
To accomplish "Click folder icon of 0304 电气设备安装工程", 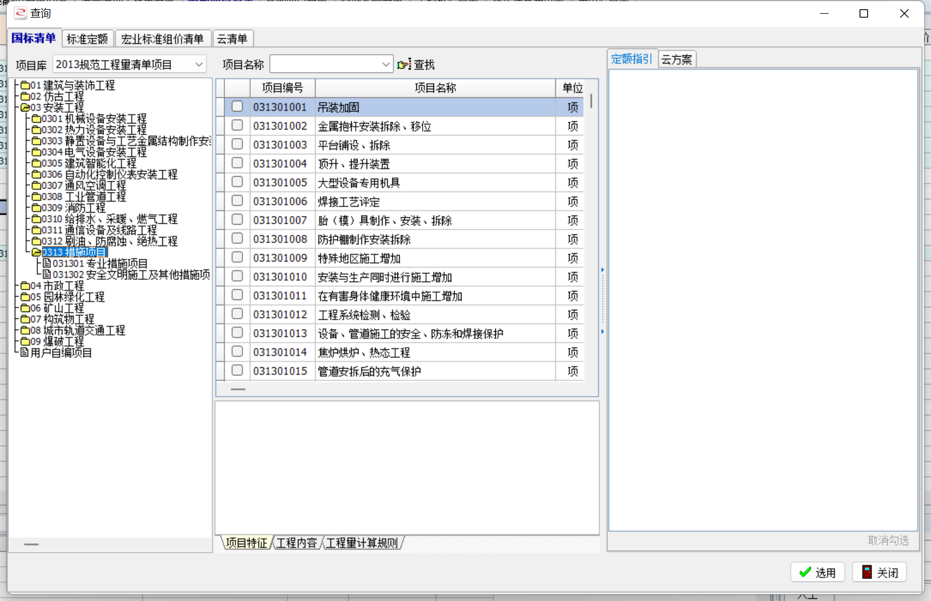I will click(36, 153).
